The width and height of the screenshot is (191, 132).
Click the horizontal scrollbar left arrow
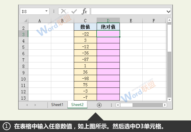pyautogui.click(x=118, y=105)
